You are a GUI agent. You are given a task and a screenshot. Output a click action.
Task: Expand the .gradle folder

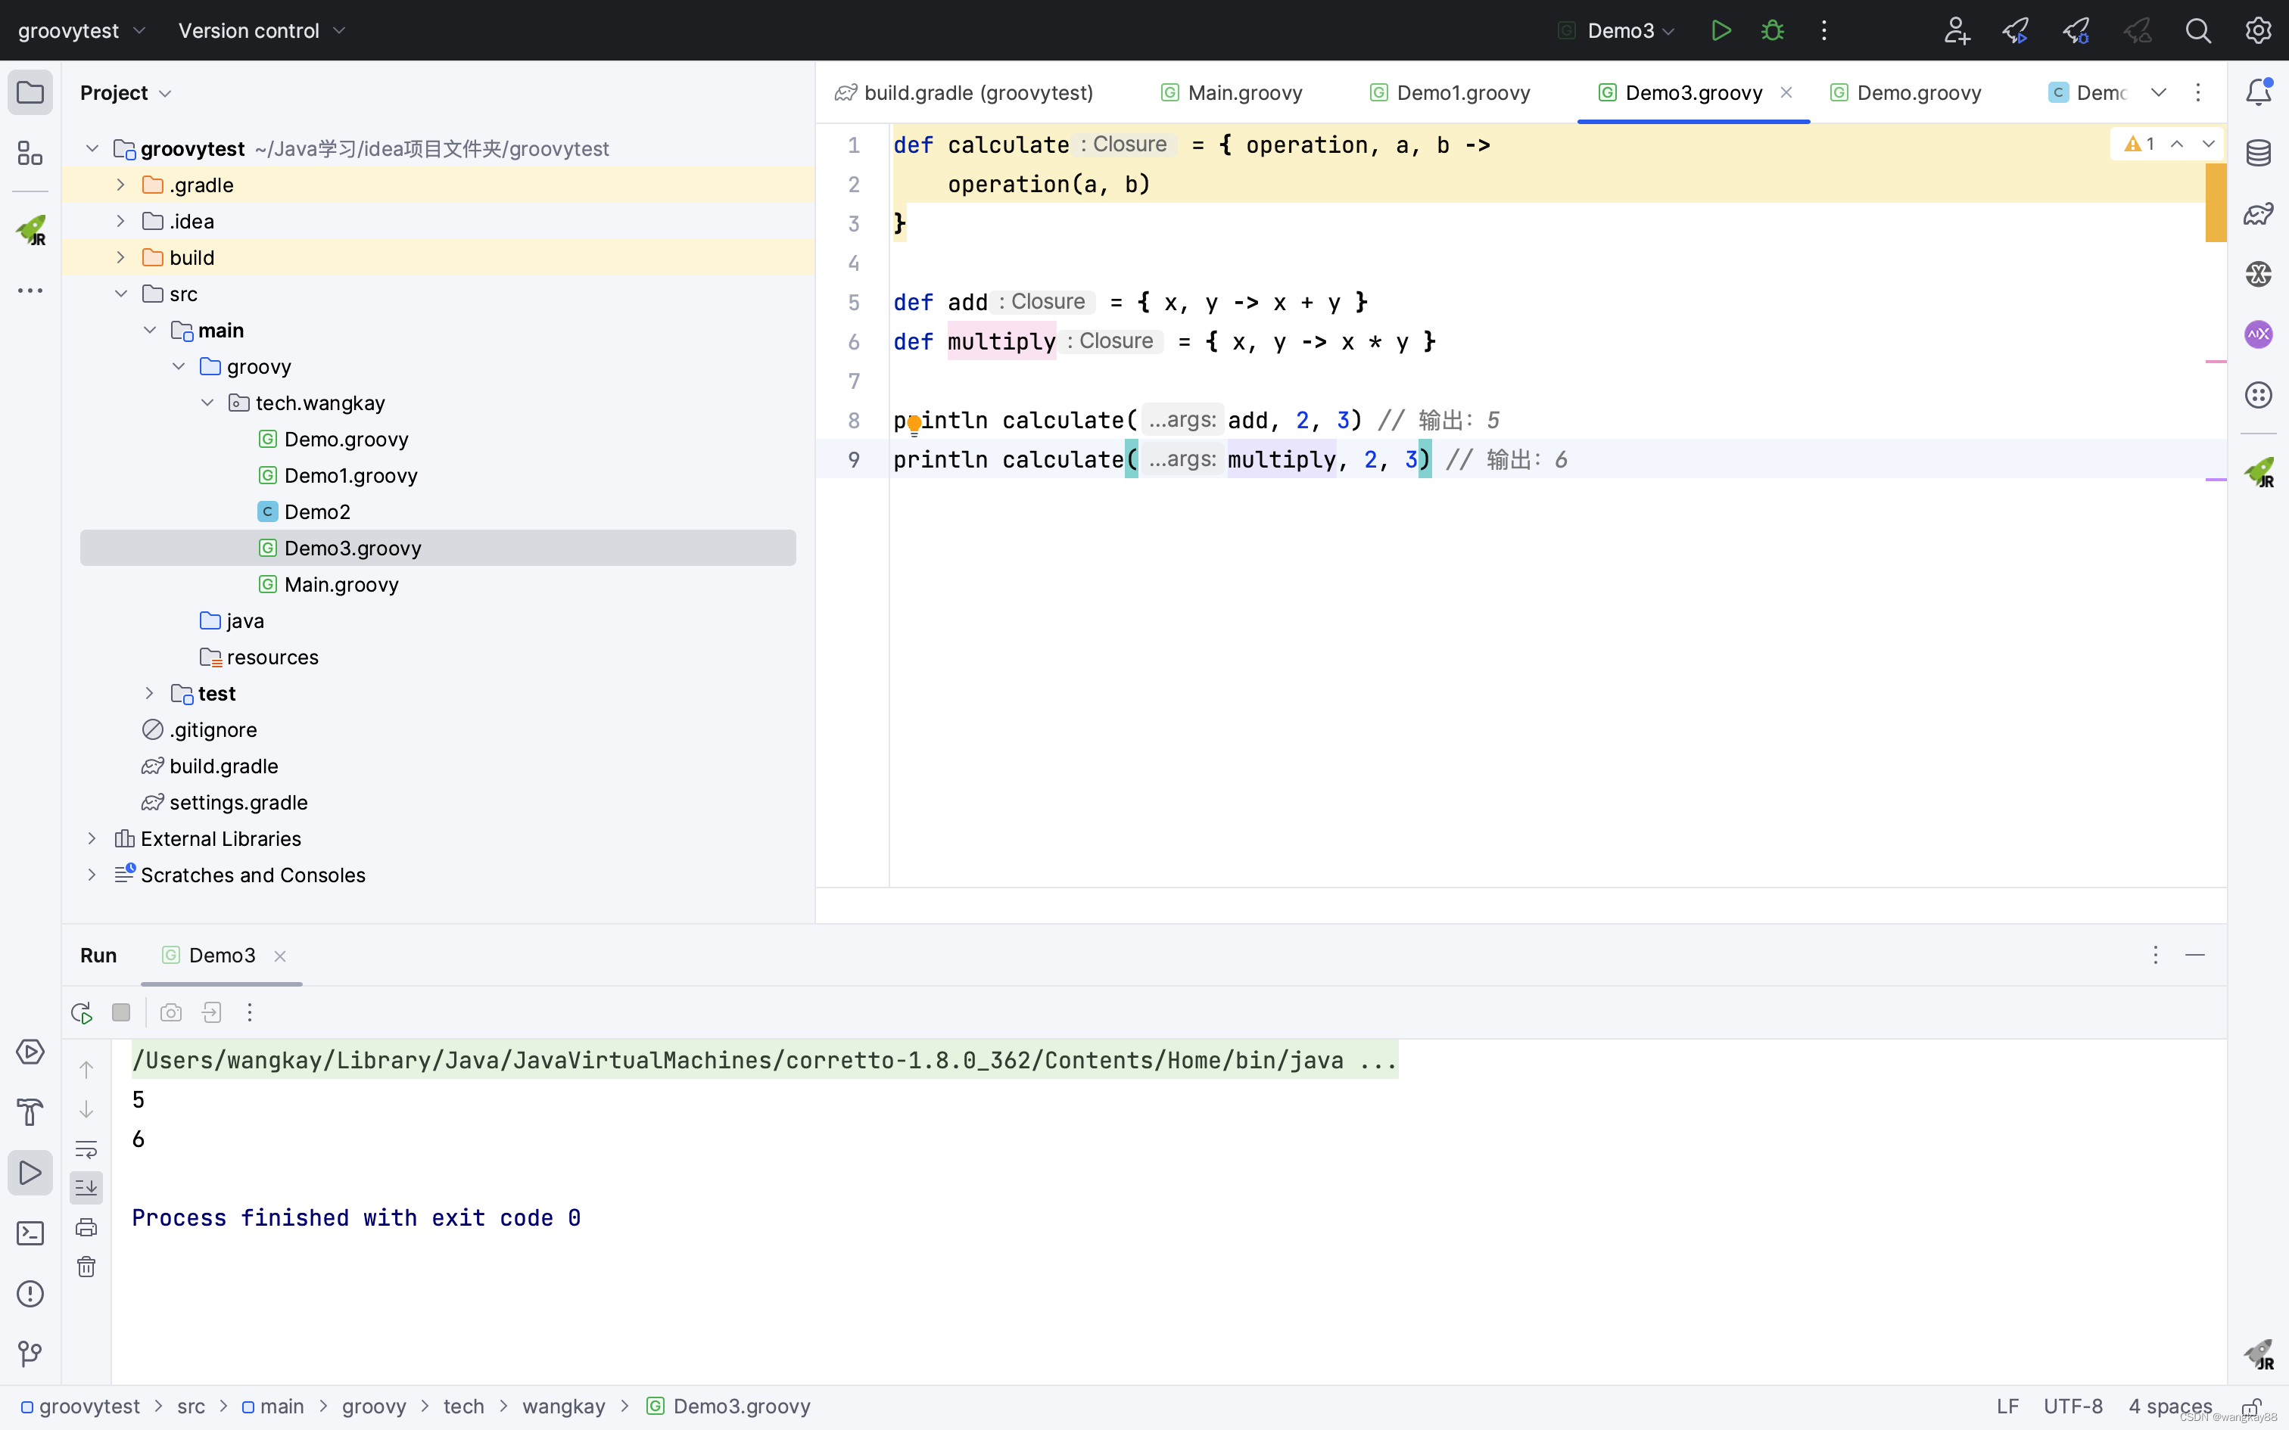click(120, 185)
